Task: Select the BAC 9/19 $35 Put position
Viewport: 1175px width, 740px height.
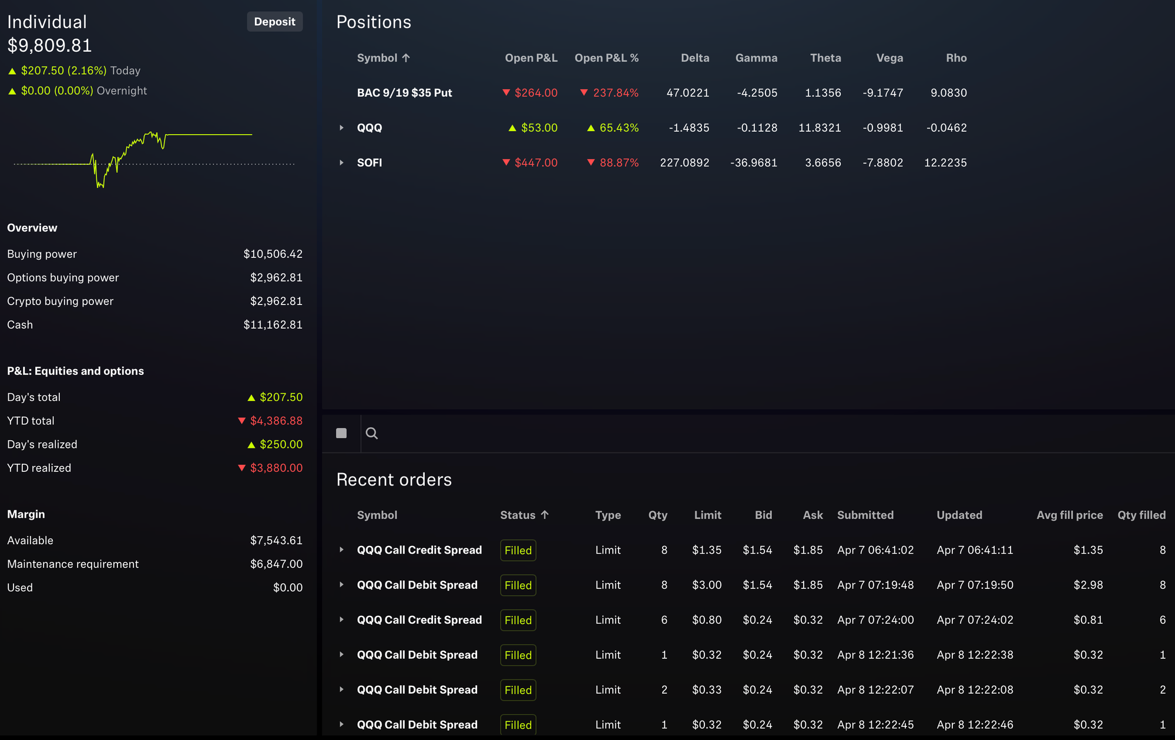Action: pyautogui.click(x=405, y=93)
